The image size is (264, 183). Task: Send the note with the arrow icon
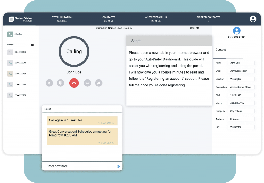click(119, 166)
